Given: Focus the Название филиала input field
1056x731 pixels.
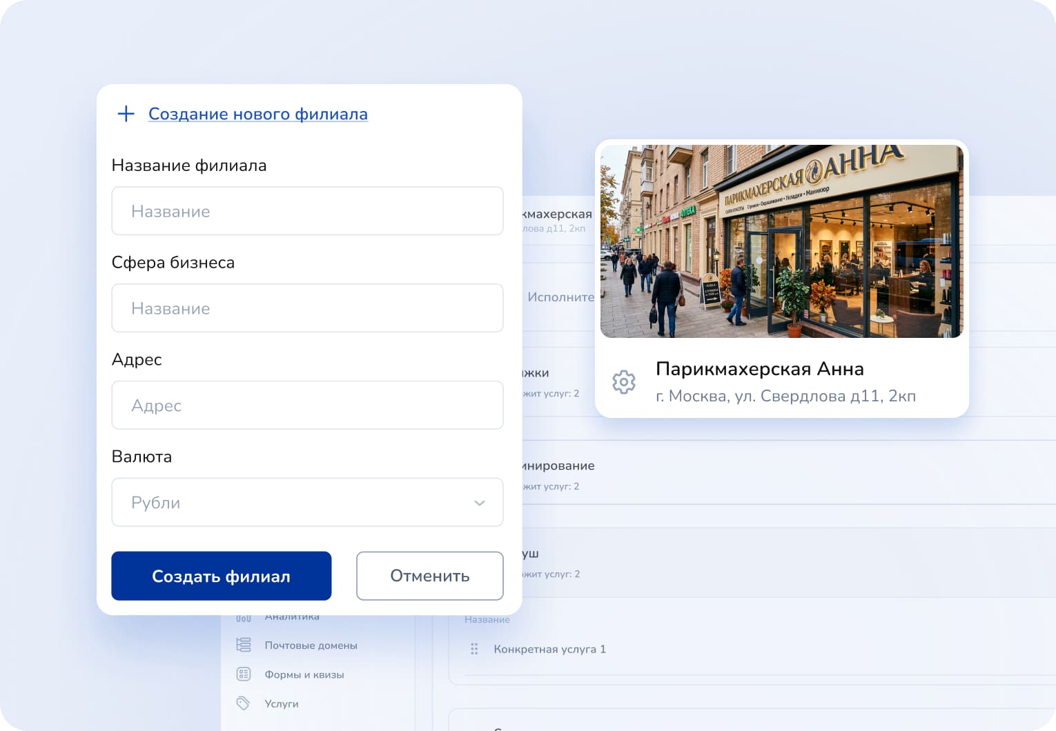Looking at the screenshot, I should [307, 211].
